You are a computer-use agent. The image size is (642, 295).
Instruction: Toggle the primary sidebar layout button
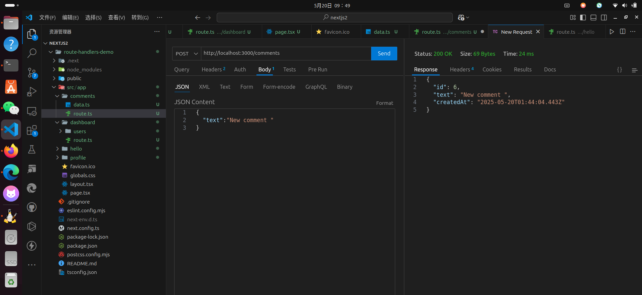[583, 18]
